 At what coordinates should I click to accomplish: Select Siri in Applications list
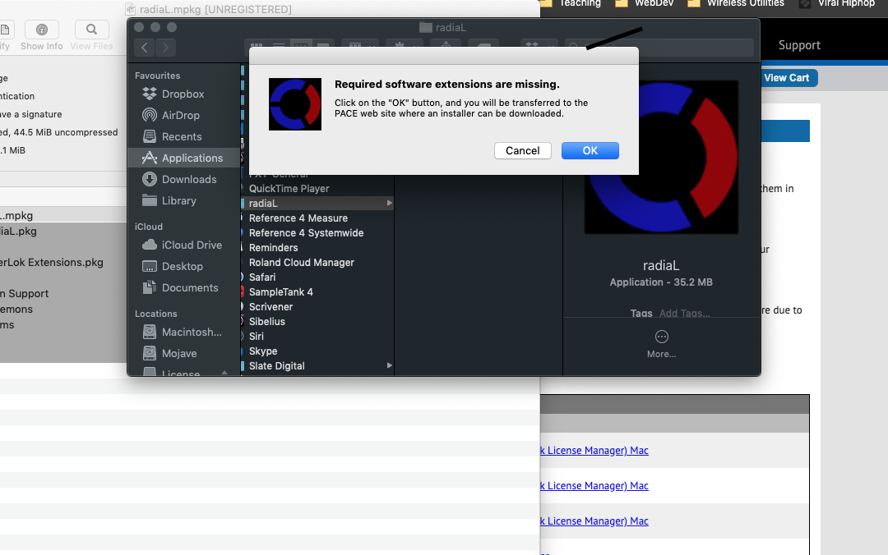point(256,336)
